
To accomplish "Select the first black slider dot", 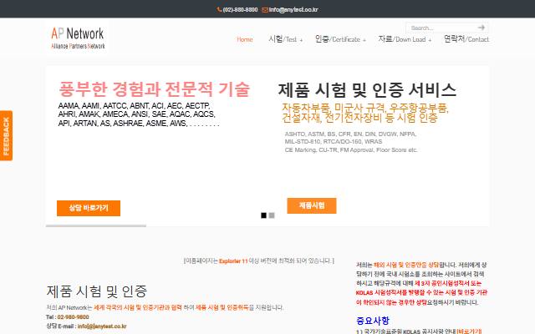I will pos(264,215).
